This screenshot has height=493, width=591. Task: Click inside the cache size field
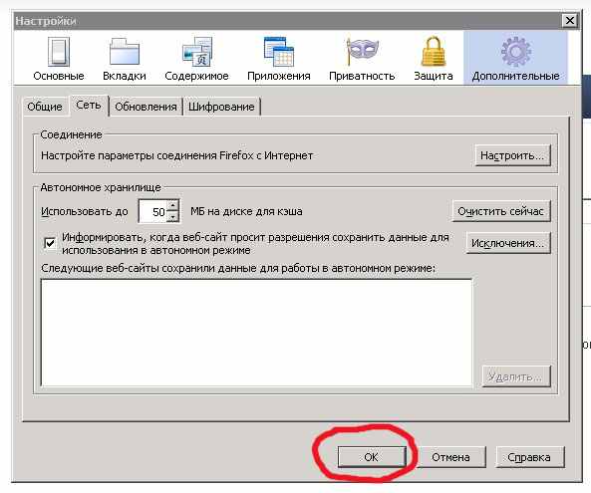pos(153,211)
